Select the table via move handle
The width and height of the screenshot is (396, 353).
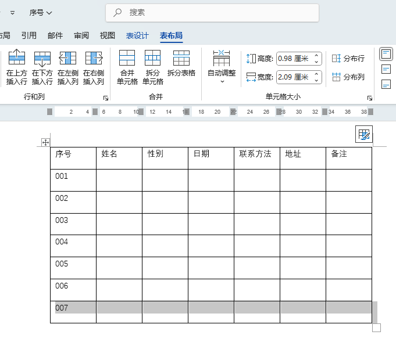click(x=46, y=142)
